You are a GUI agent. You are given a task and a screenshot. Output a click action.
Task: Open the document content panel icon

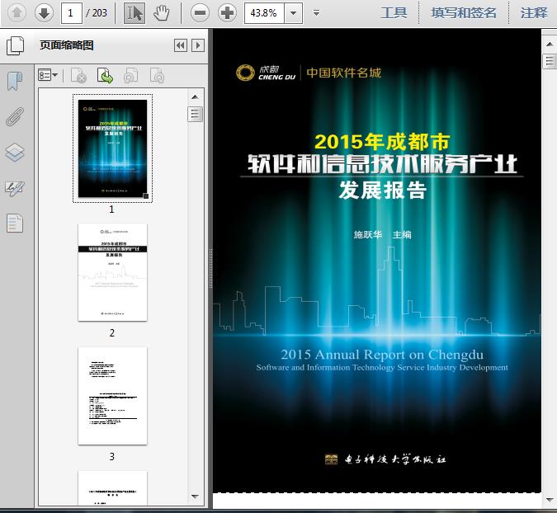[x=15, y=224]
